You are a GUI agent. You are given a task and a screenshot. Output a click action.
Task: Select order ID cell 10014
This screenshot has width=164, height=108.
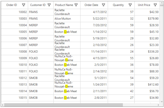tap(15, 91)
